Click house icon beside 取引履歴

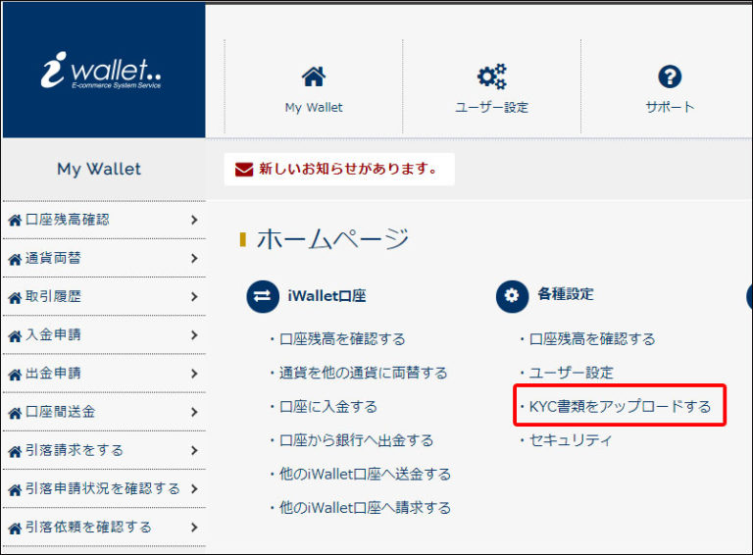(15, 298)
